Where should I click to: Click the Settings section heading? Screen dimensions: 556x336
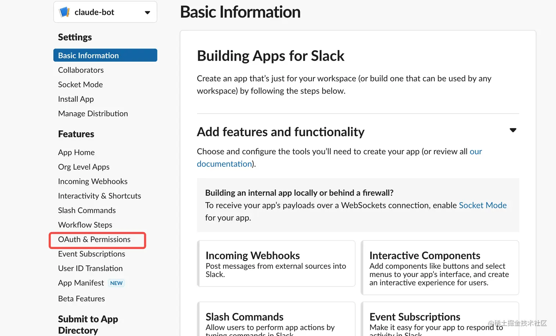75,37
